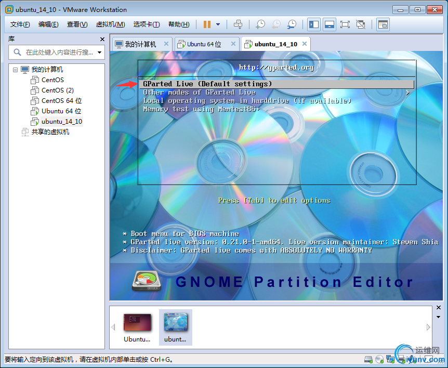
Task: Click the search magnifier icon in library
Action: 17,52
